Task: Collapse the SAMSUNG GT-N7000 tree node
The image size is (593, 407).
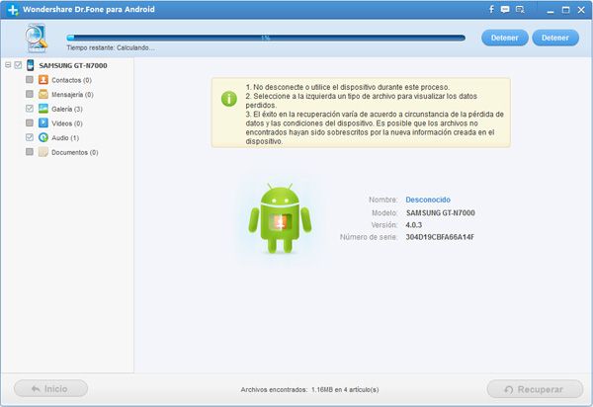Action: click(x=8, y=65)
